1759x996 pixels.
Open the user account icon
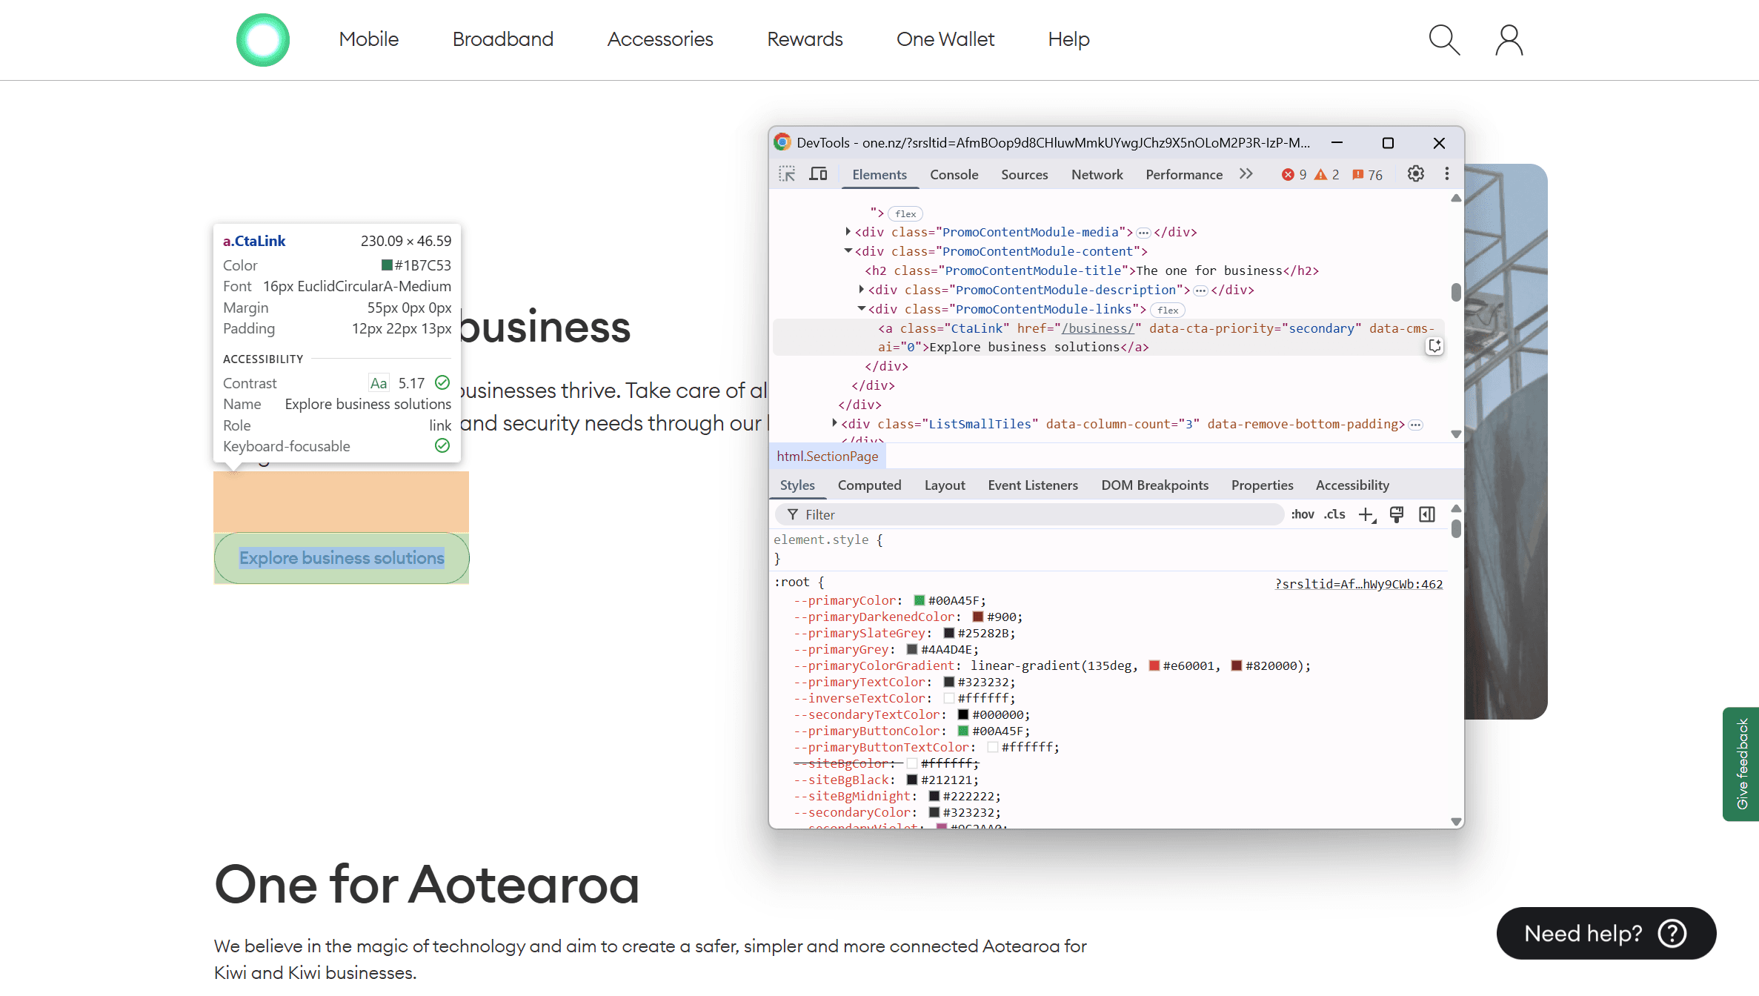(x=1509, y=40)
